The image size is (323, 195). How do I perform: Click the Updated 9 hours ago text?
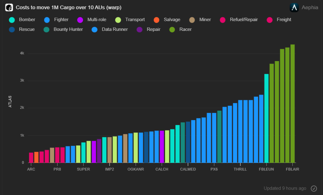tap(285, 188)
